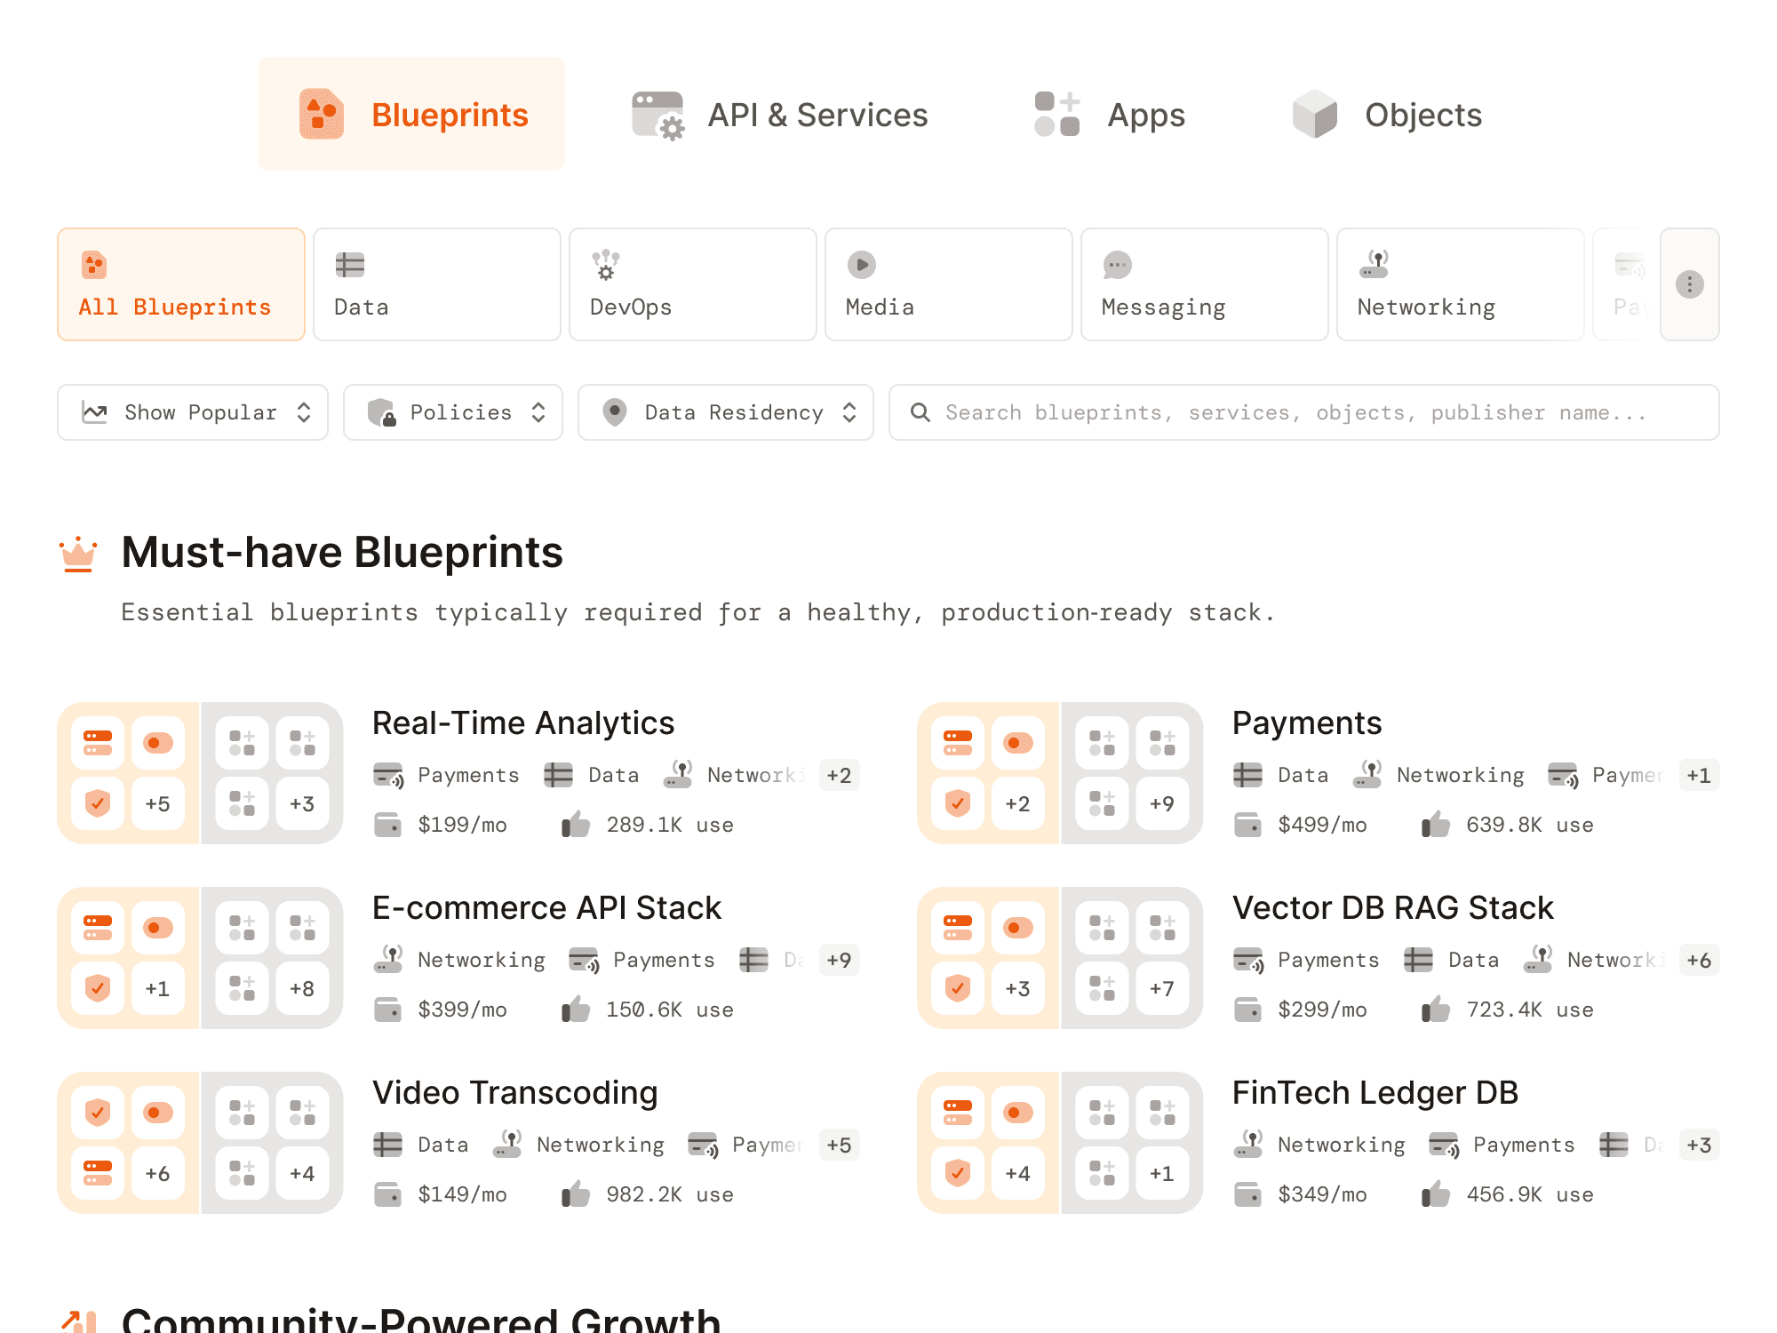Toggle the All Blueprints filter chip
Screen dimensions: 1777x1333
pyautogui.click(x=181, y=284)
